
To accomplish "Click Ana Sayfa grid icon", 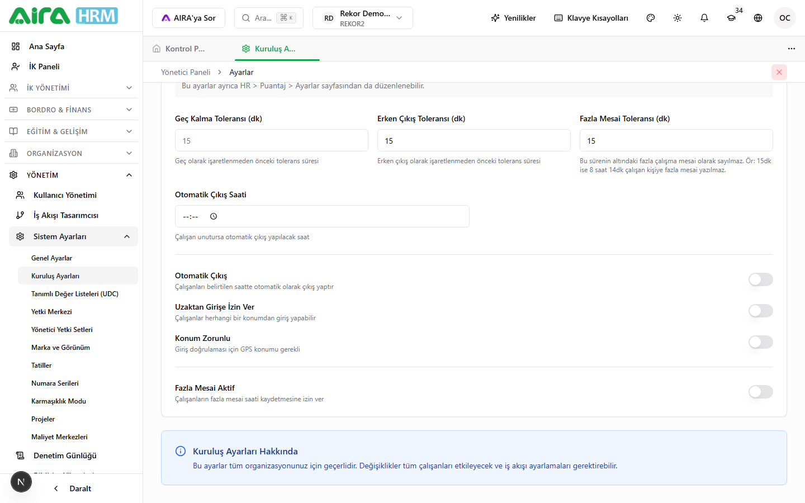I will coord(16,46).
